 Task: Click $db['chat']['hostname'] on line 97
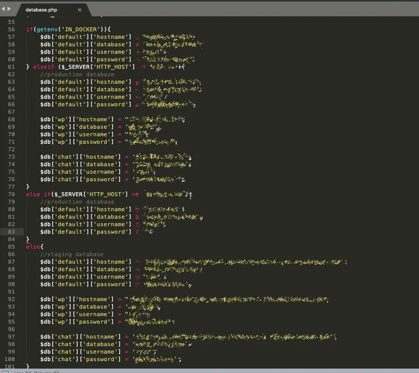pos(80,337)
